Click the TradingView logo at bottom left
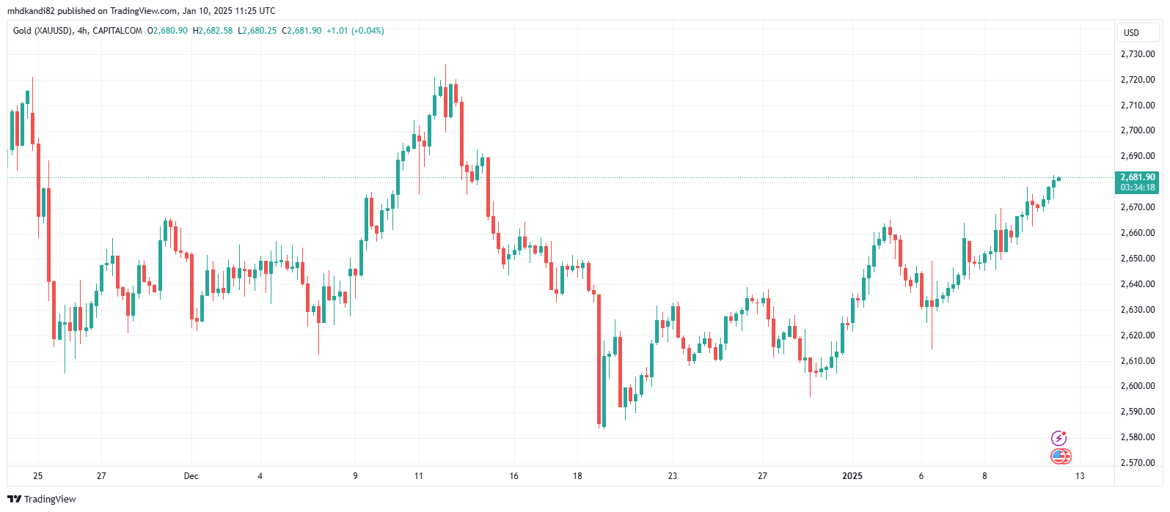Screen dimensions: 1170x512 coord(42,499)
